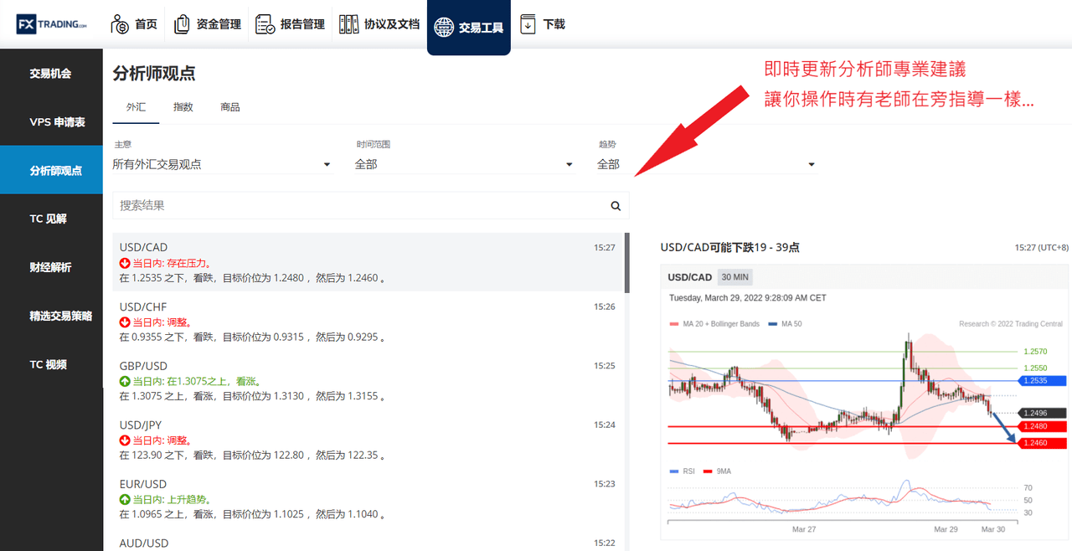The width and height of the screenshot is (1072, 551).
Task: Click the 30 MIN timeframe label on chart
Action: pyautogui.click(x=735, y=277)
